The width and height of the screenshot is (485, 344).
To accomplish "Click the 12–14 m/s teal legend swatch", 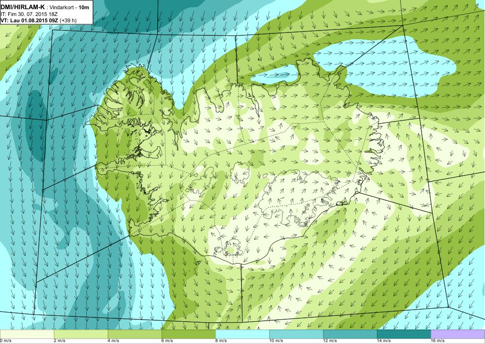I will click(350, 334).
